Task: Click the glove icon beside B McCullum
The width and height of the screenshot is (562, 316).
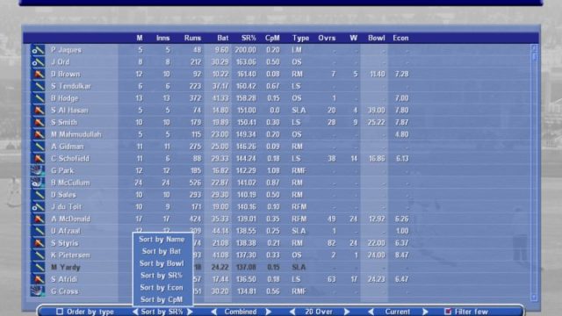Action: [38, 183]
